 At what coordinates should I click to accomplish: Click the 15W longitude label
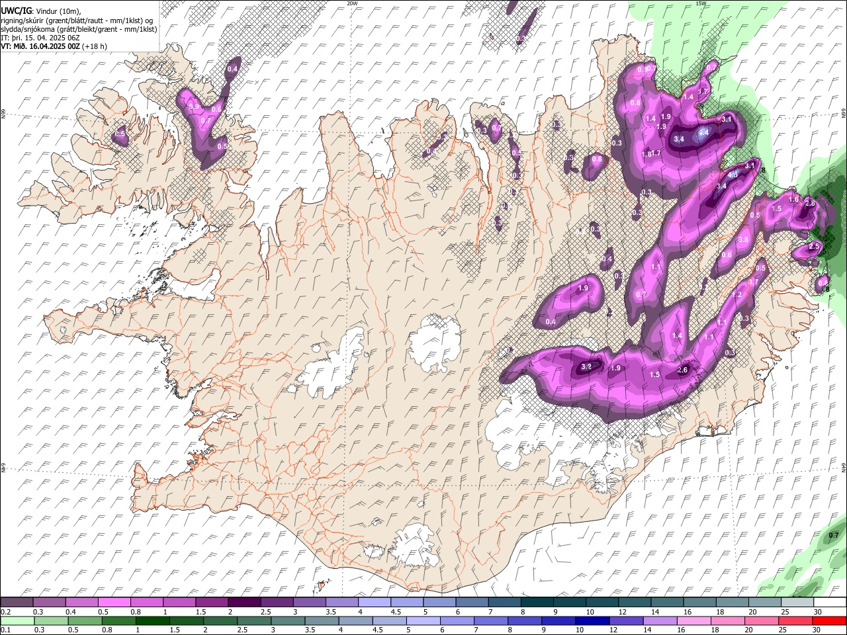point(701,3)
